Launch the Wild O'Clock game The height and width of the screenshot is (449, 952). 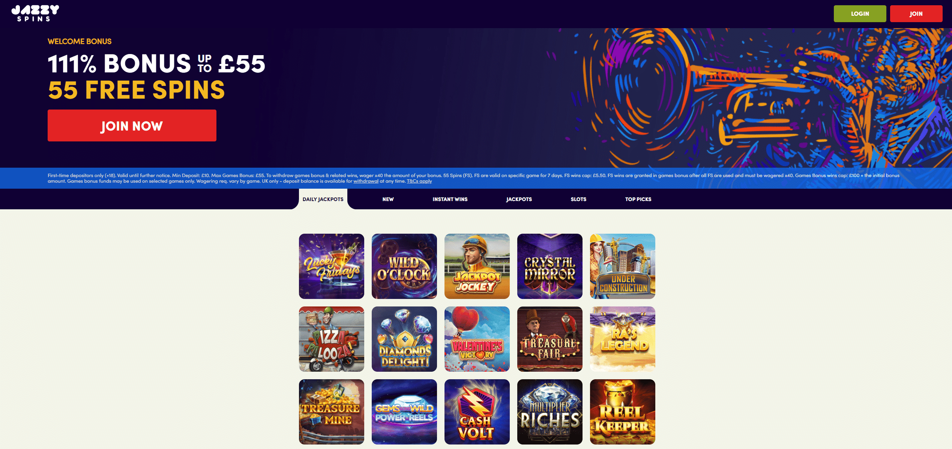[404, 266]
